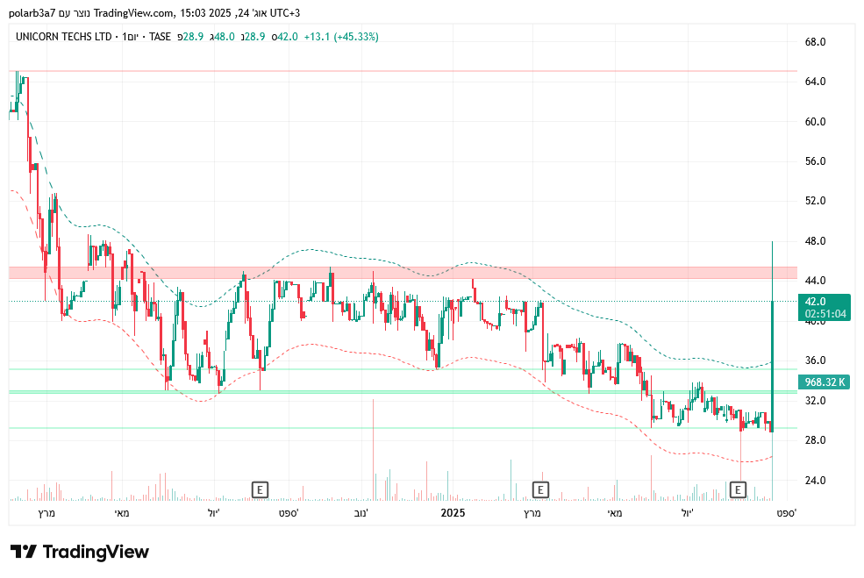Click the 68.0 price axis label

pos(815,42)
